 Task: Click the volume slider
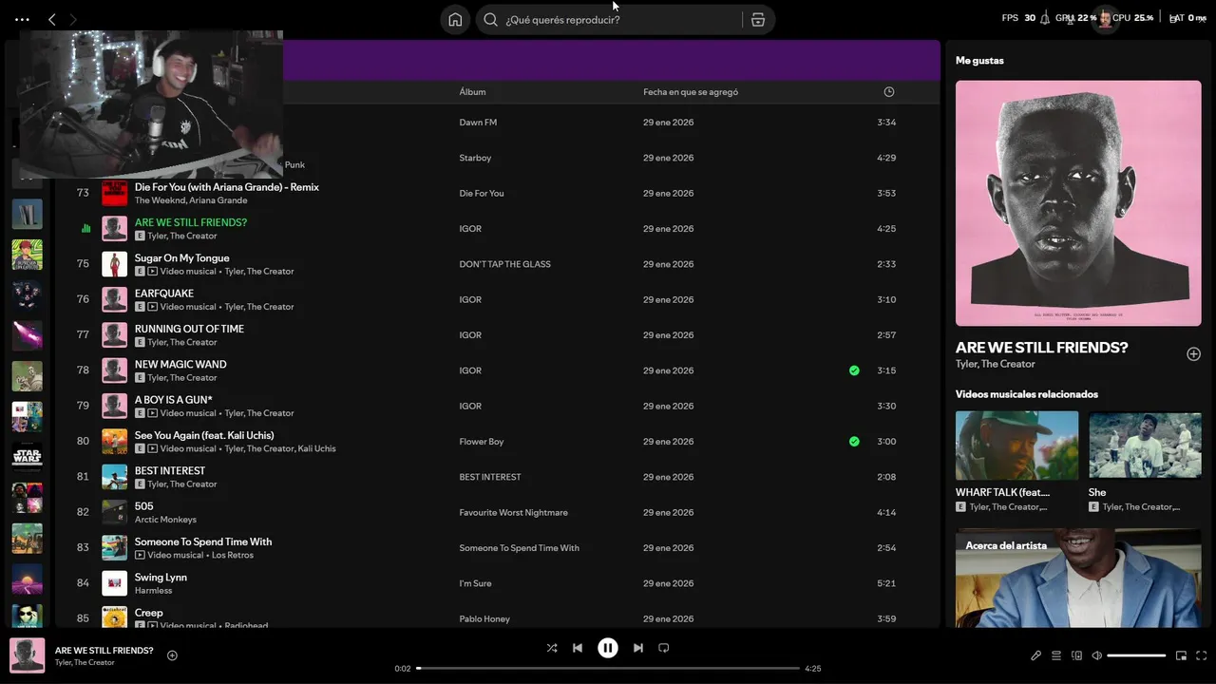[1136, 655]
